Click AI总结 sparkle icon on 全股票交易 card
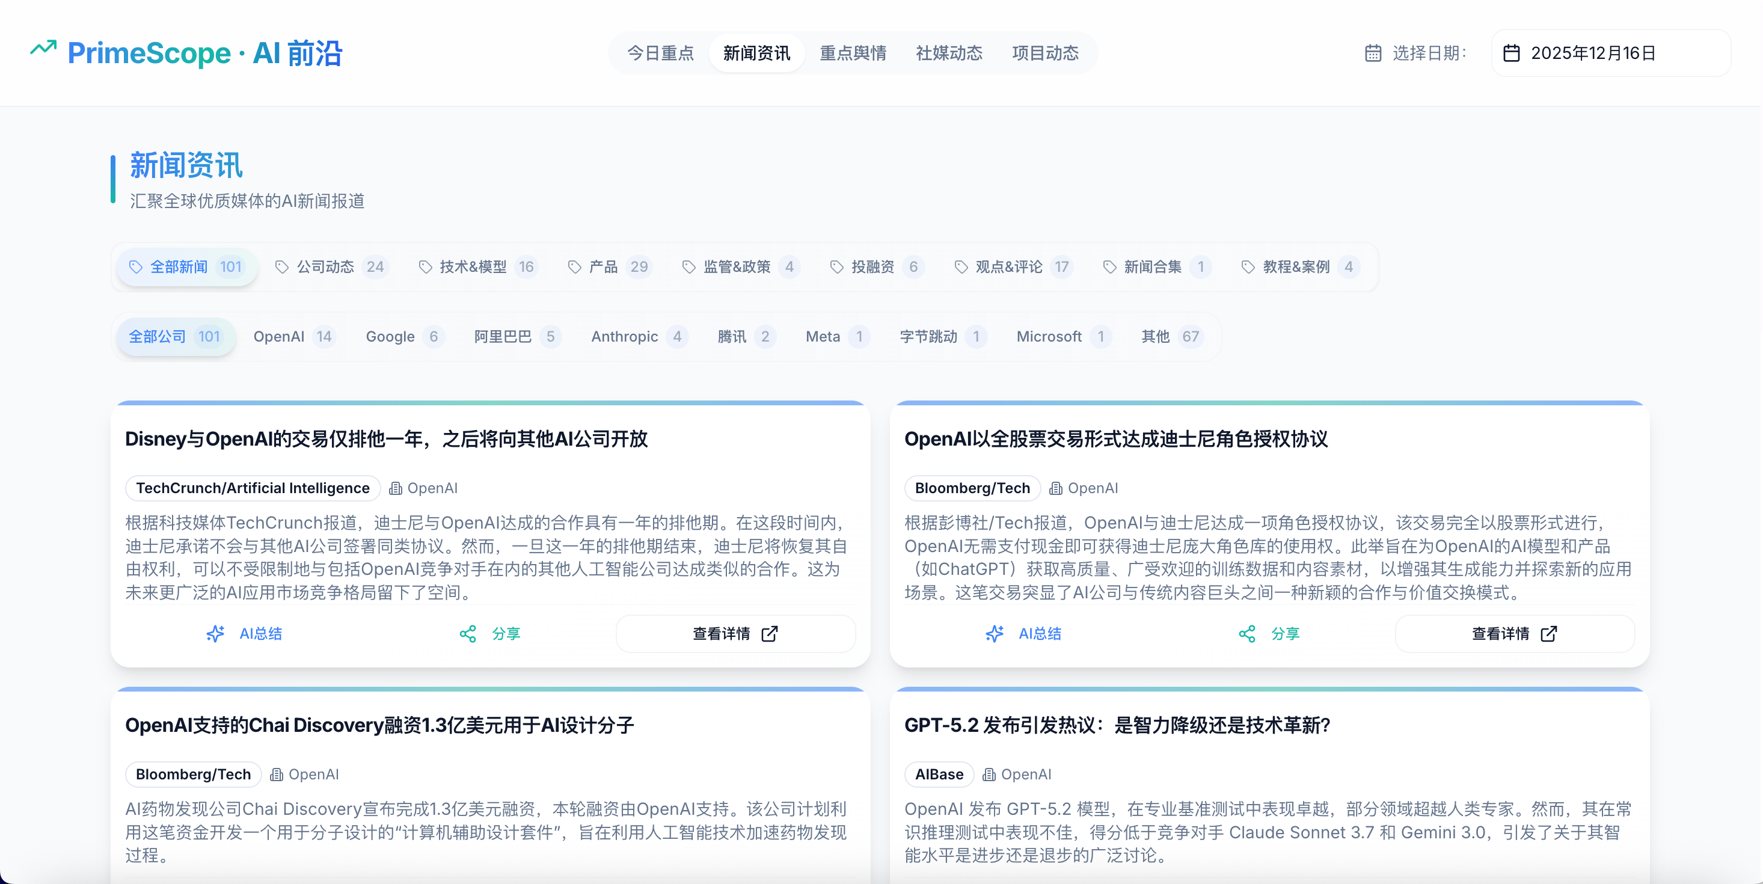 click(x=995, y=634)
